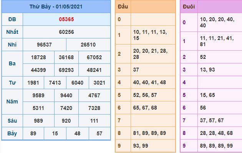Viewport: 242px width, 153px height.
Task: Select fifth prize number 9440
Action: 66,95
